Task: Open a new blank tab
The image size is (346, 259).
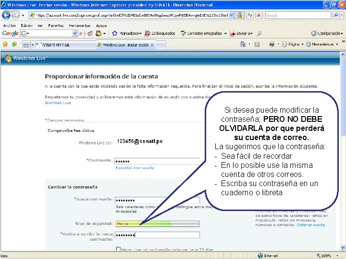Action: [161, 45]
